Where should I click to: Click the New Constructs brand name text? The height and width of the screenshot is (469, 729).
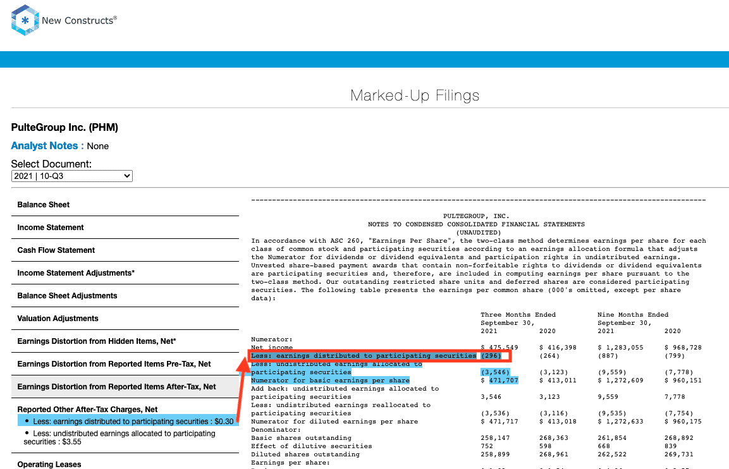point(80,20)
